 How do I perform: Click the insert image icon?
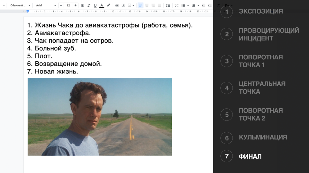click(130, 5)
